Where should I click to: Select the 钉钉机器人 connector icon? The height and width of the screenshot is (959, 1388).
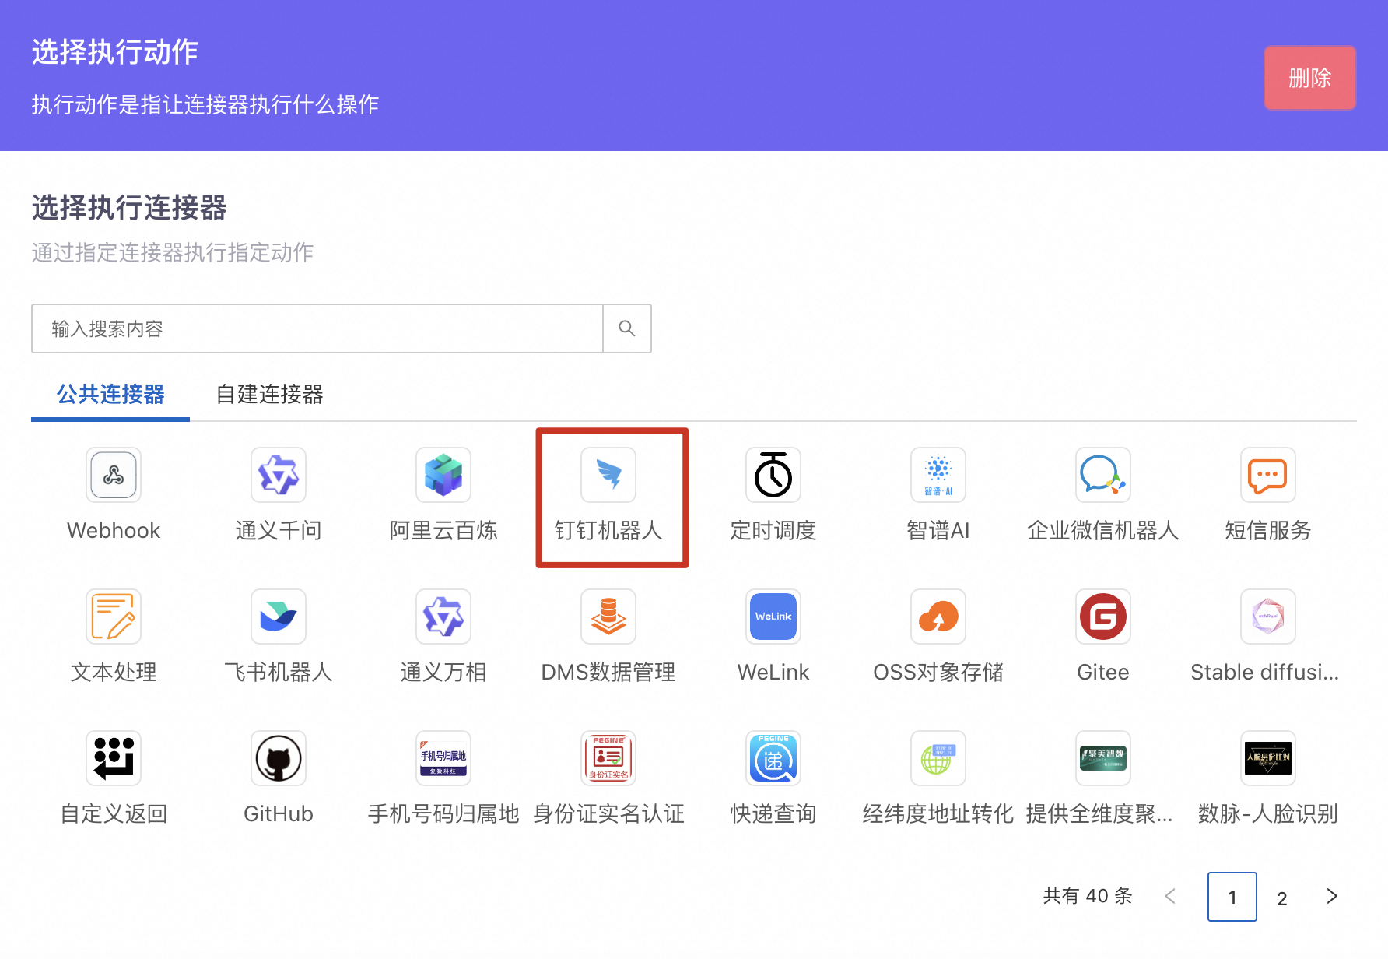click(608, 475)
